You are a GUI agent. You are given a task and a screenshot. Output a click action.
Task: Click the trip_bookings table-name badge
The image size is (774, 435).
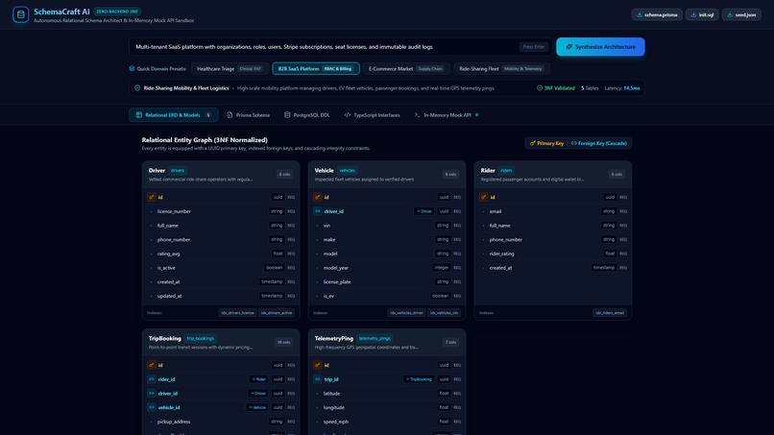tap(201, 338)
